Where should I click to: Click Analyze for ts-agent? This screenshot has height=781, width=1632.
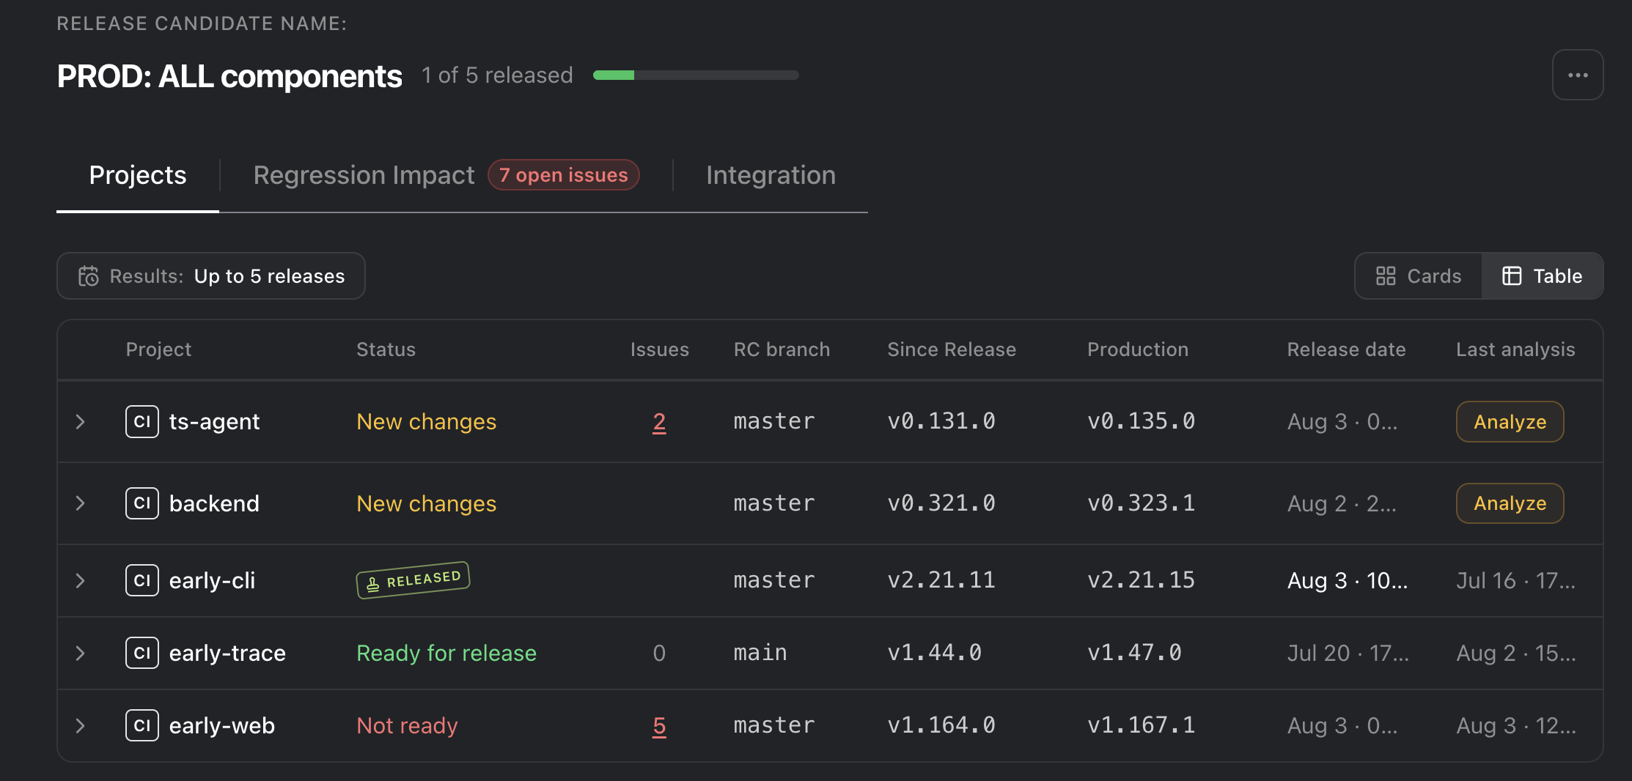coord(1510,421)
